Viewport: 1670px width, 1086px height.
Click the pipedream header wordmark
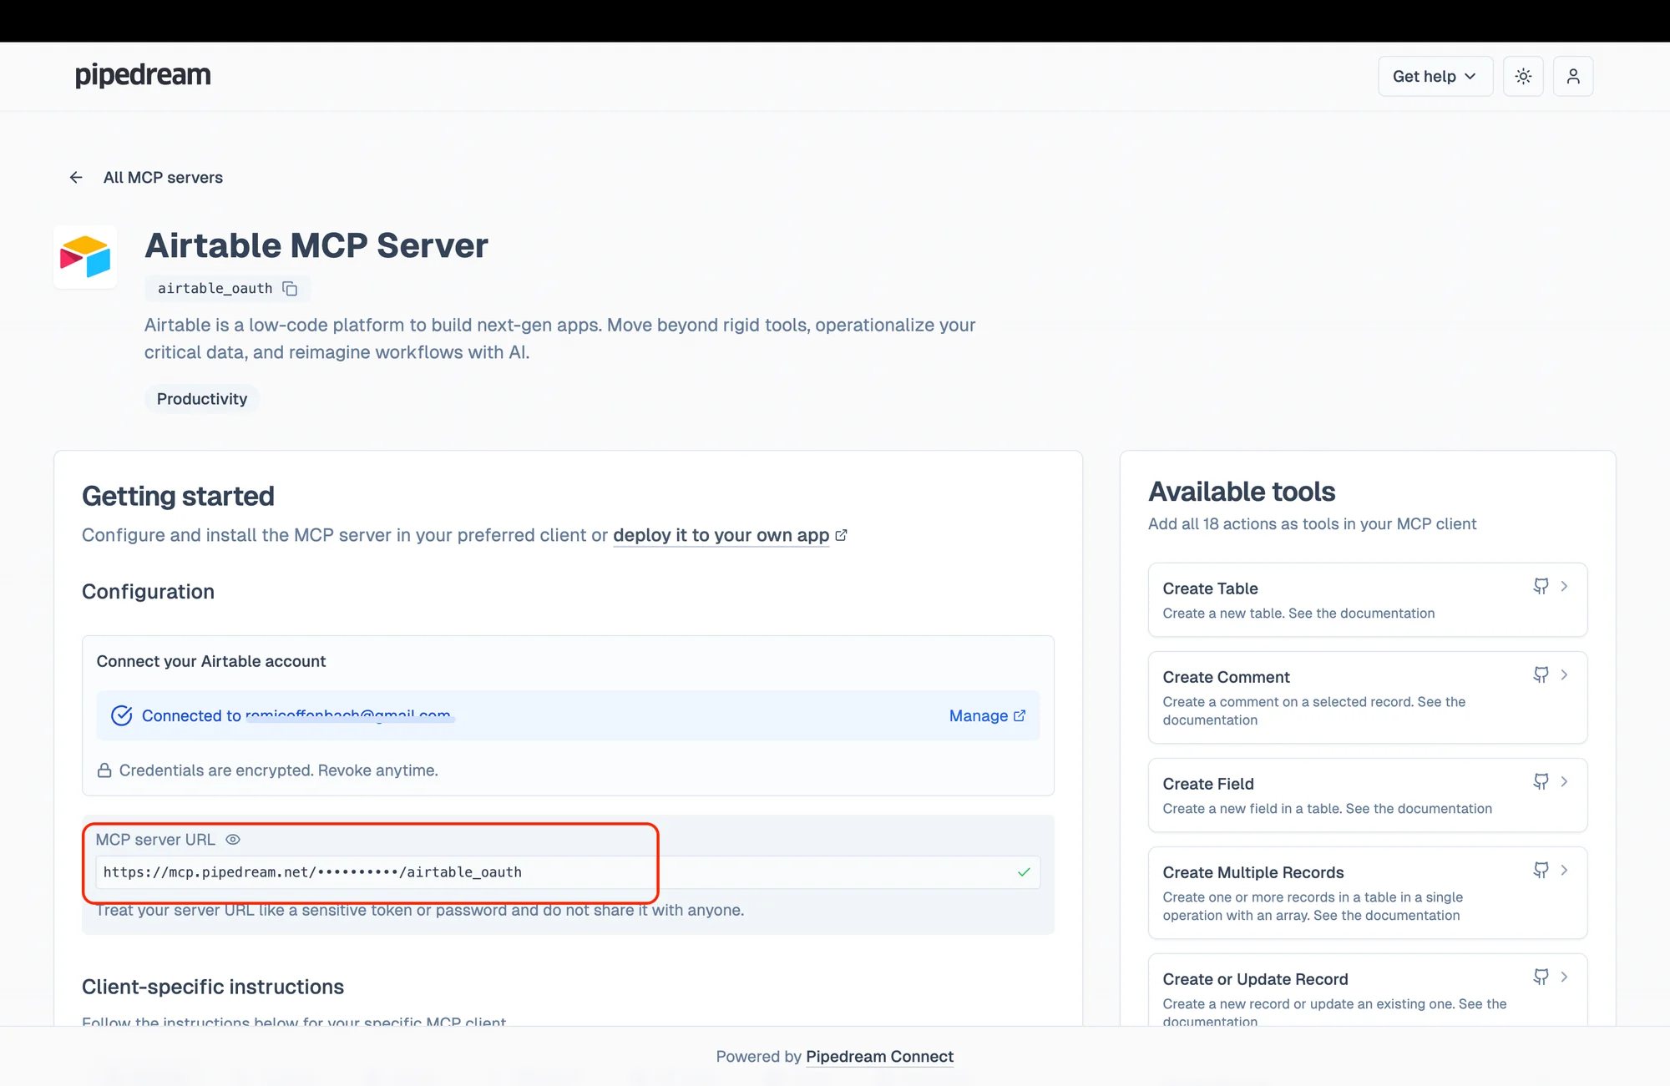[x=142, y=75]
